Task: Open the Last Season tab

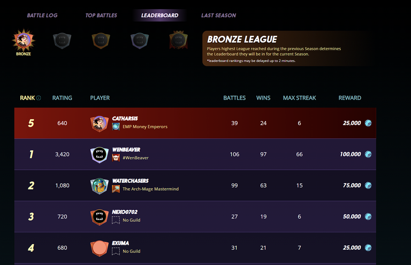Action: click(218, 15)
